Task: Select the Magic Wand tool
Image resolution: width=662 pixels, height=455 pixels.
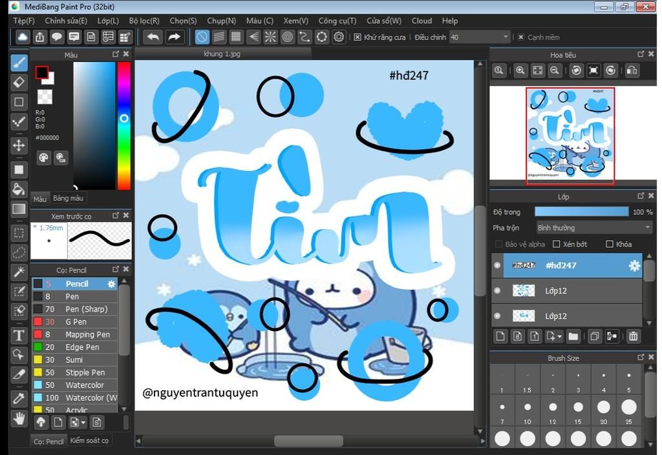Action: coord(19,272)
